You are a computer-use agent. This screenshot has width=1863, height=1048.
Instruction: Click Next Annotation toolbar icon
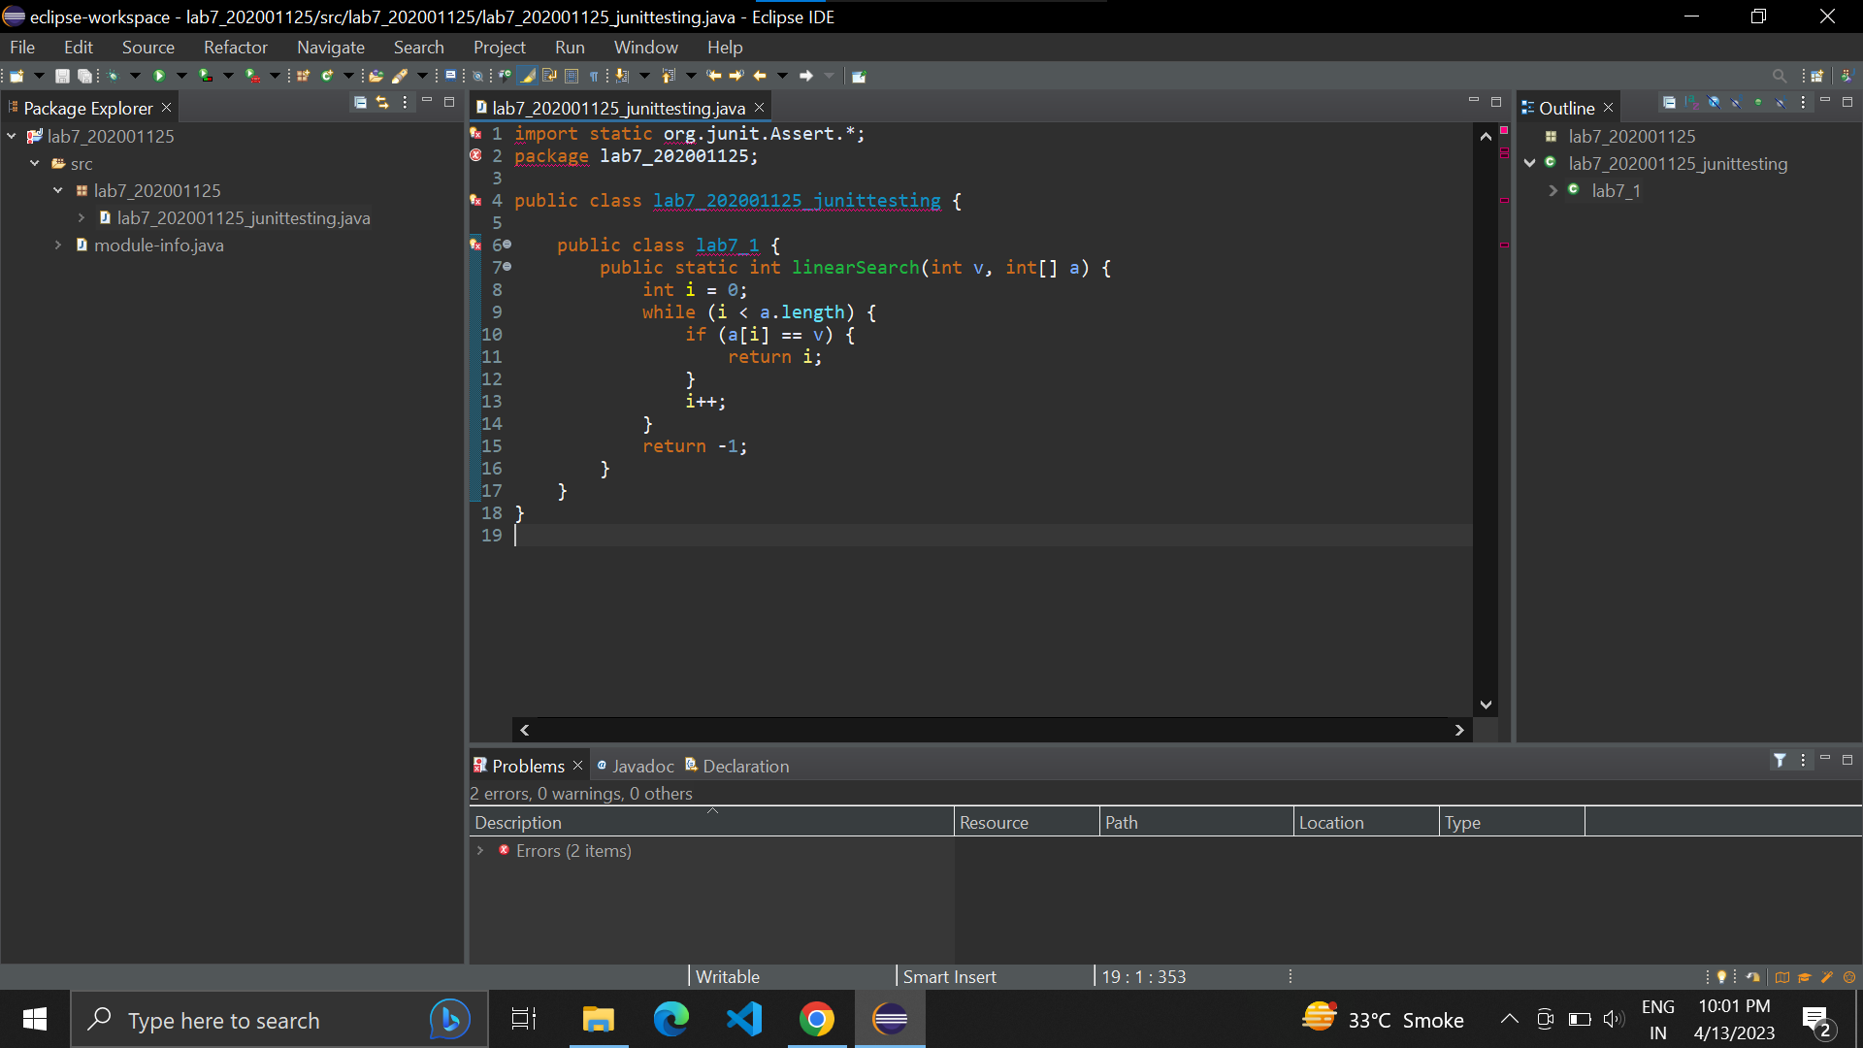click(622, 76)
